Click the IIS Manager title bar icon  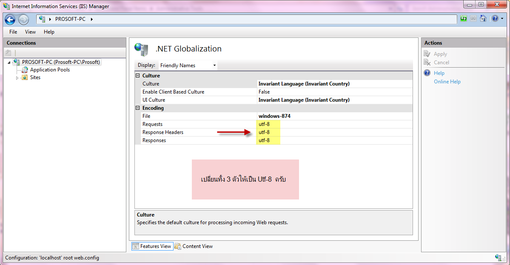6,6
